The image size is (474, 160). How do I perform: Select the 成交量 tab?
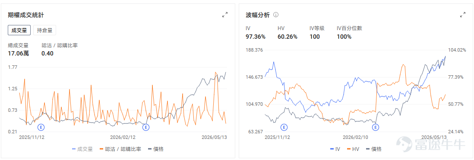(19, 30)
